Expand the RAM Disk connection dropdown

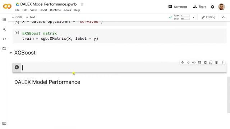(x=193, y=17)
